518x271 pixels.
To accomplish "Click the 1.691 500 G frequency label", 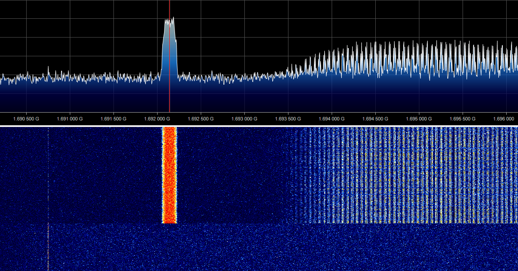I will pyautogui.click(x=113, y=119).
